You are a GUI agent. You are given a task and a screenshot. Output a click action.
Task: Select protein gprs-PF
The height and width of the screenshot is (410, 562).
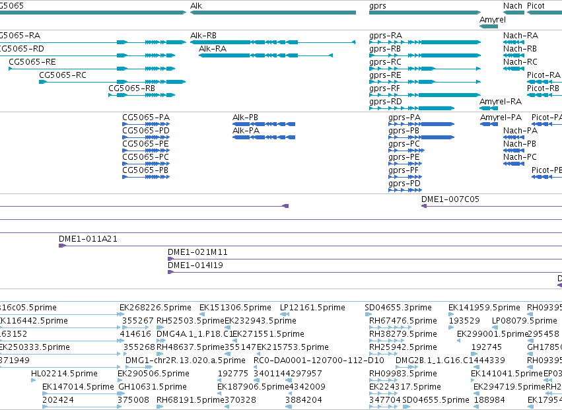405,177
